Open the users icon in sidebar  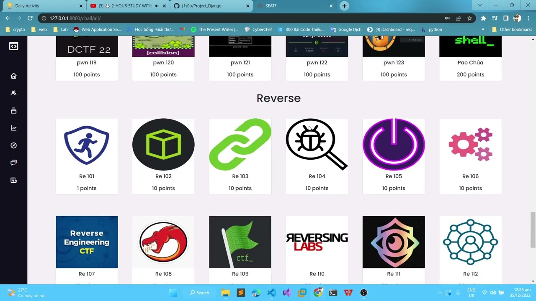pos(13,93)
